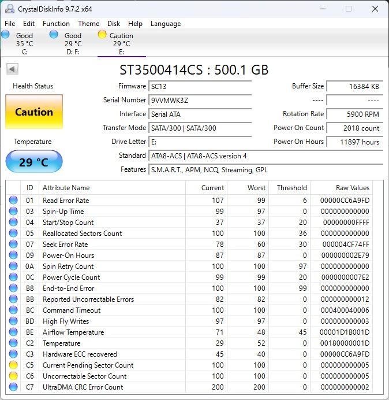Click blue status icon for Power Cycle Count
Screen dimensions: 389x400
click(13, 277)
